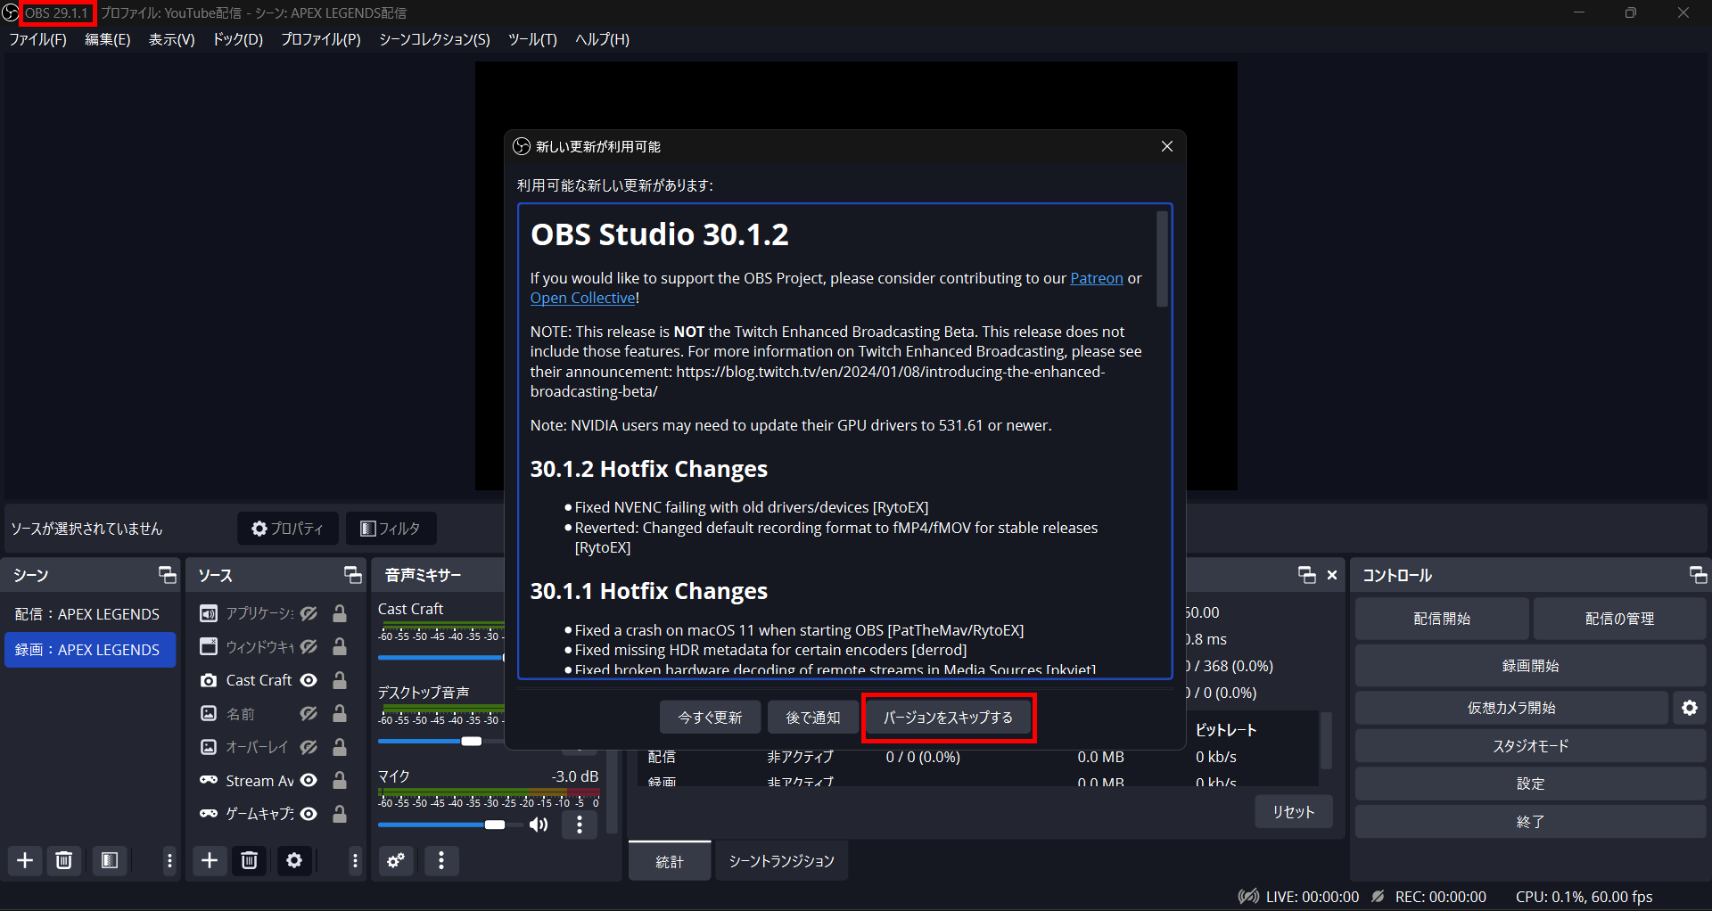
Task: Click 配信開始 button
Action: click(x=1442, y=619)
